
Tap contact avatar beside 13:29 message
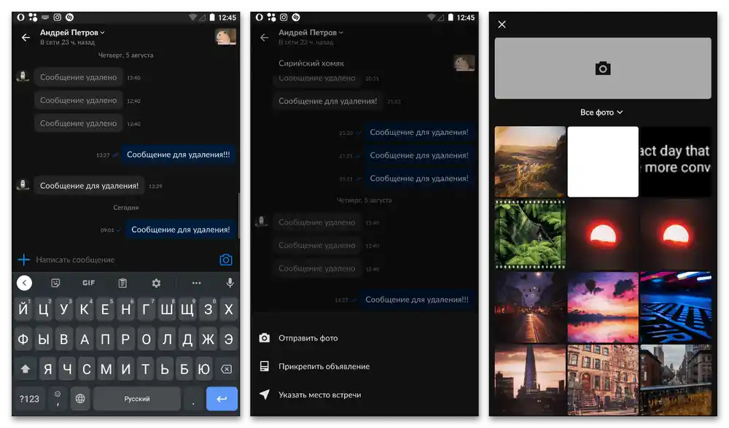click(x=23, y=185)
